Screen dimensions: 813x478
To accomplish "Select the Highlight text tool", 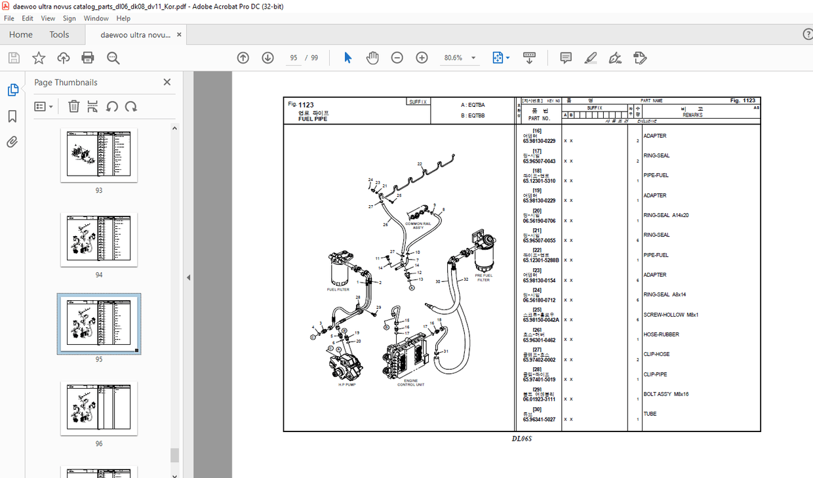I will [590, 58].
